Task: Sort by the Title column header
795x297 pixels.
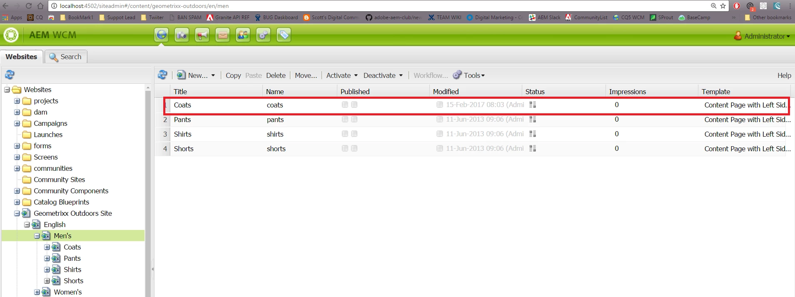Action: tap(216, 92)
